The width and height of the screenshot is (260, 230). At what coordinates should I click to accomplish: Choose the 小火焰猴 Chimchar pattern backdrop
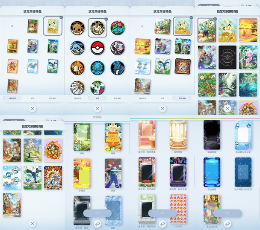coord(178,209)
